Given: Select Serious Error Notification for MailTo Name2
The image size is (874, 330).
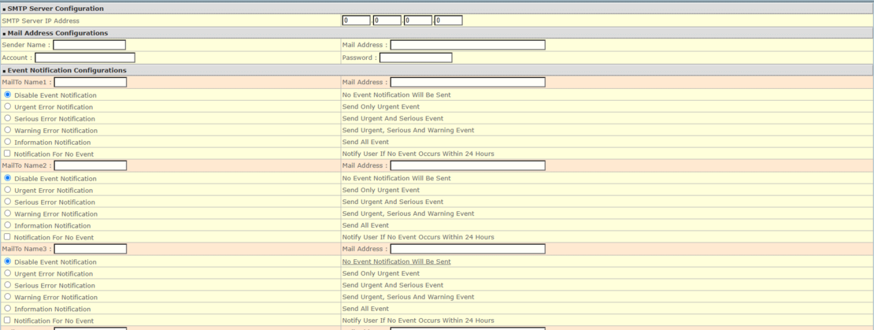Looking at the screenshot, I should click(x=8, y=202).
